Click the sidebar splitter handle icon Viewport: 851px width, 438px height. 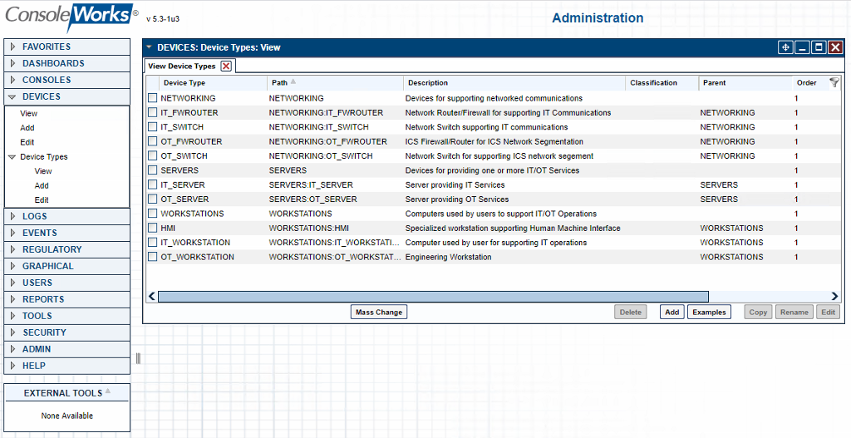pyautogui.click(x=139, y=358)
